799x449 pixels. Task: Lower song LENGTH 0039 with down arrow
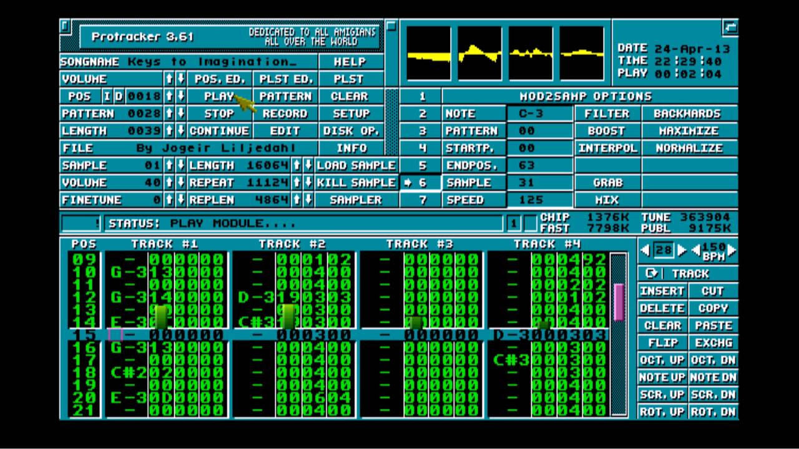(180, 132)
